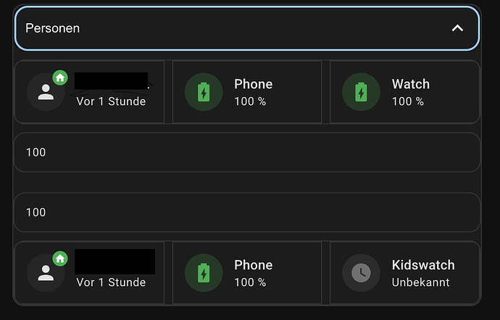500x320 pixels.
Task: Click the green home badge in the Kidswatch row
Action: (x=59, y=258)
